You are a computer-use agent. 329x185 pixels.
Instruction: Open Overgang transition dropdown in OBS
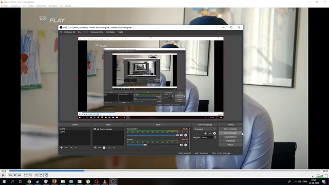click(x=205, y=129)
